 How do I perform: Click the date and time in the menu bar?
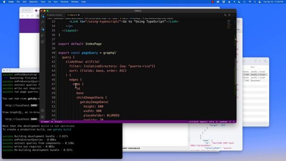(273, 2)
